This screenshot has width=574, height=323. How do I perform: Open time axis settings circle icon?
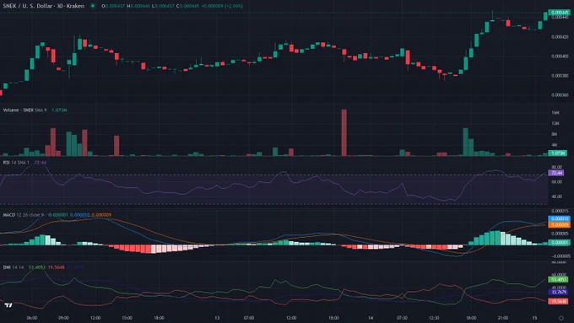pos(560,318)
